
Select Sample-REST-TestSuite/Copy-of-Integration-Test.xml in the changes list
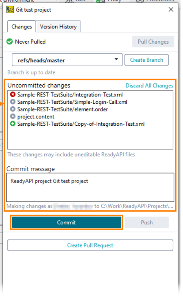click(81, 124)
